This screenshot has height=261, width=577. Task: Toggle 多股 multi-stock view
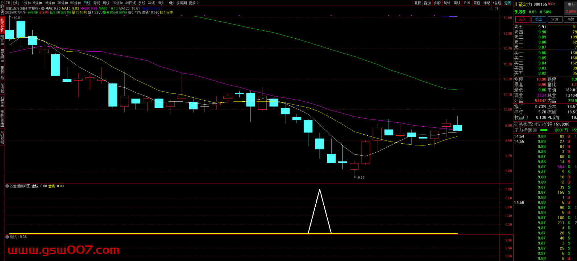[437, 3]
